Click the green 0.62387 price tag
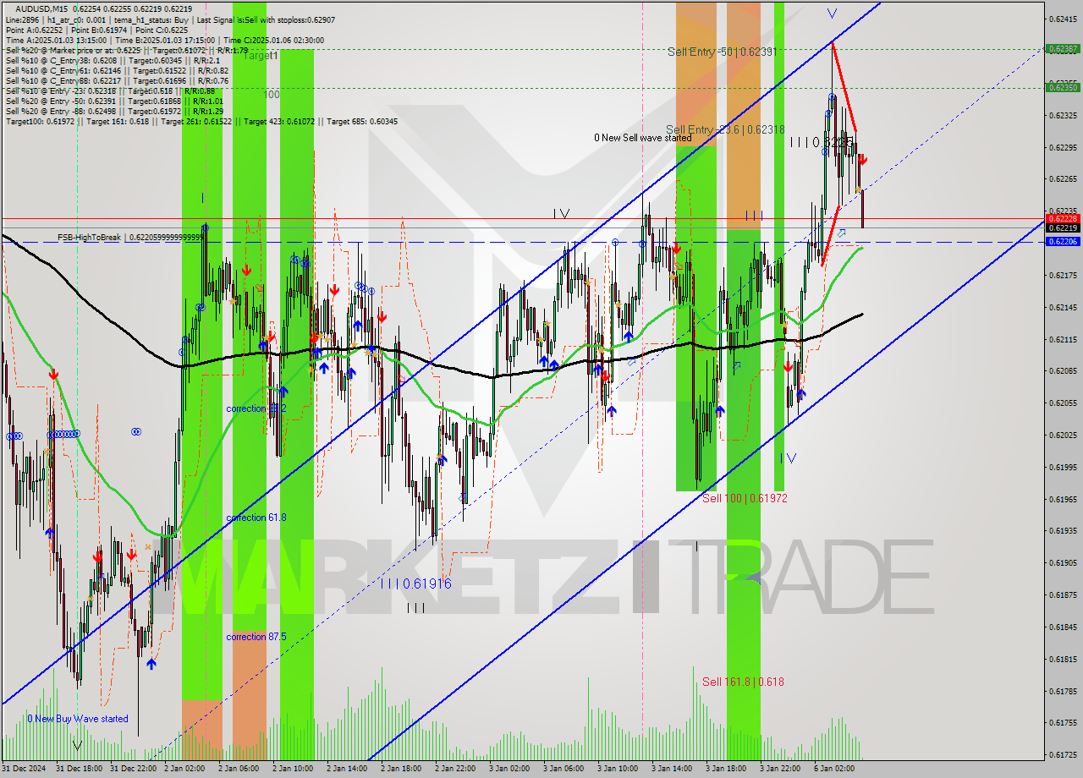Viewport: 1083px width, 778px height. coord(1062,49)
